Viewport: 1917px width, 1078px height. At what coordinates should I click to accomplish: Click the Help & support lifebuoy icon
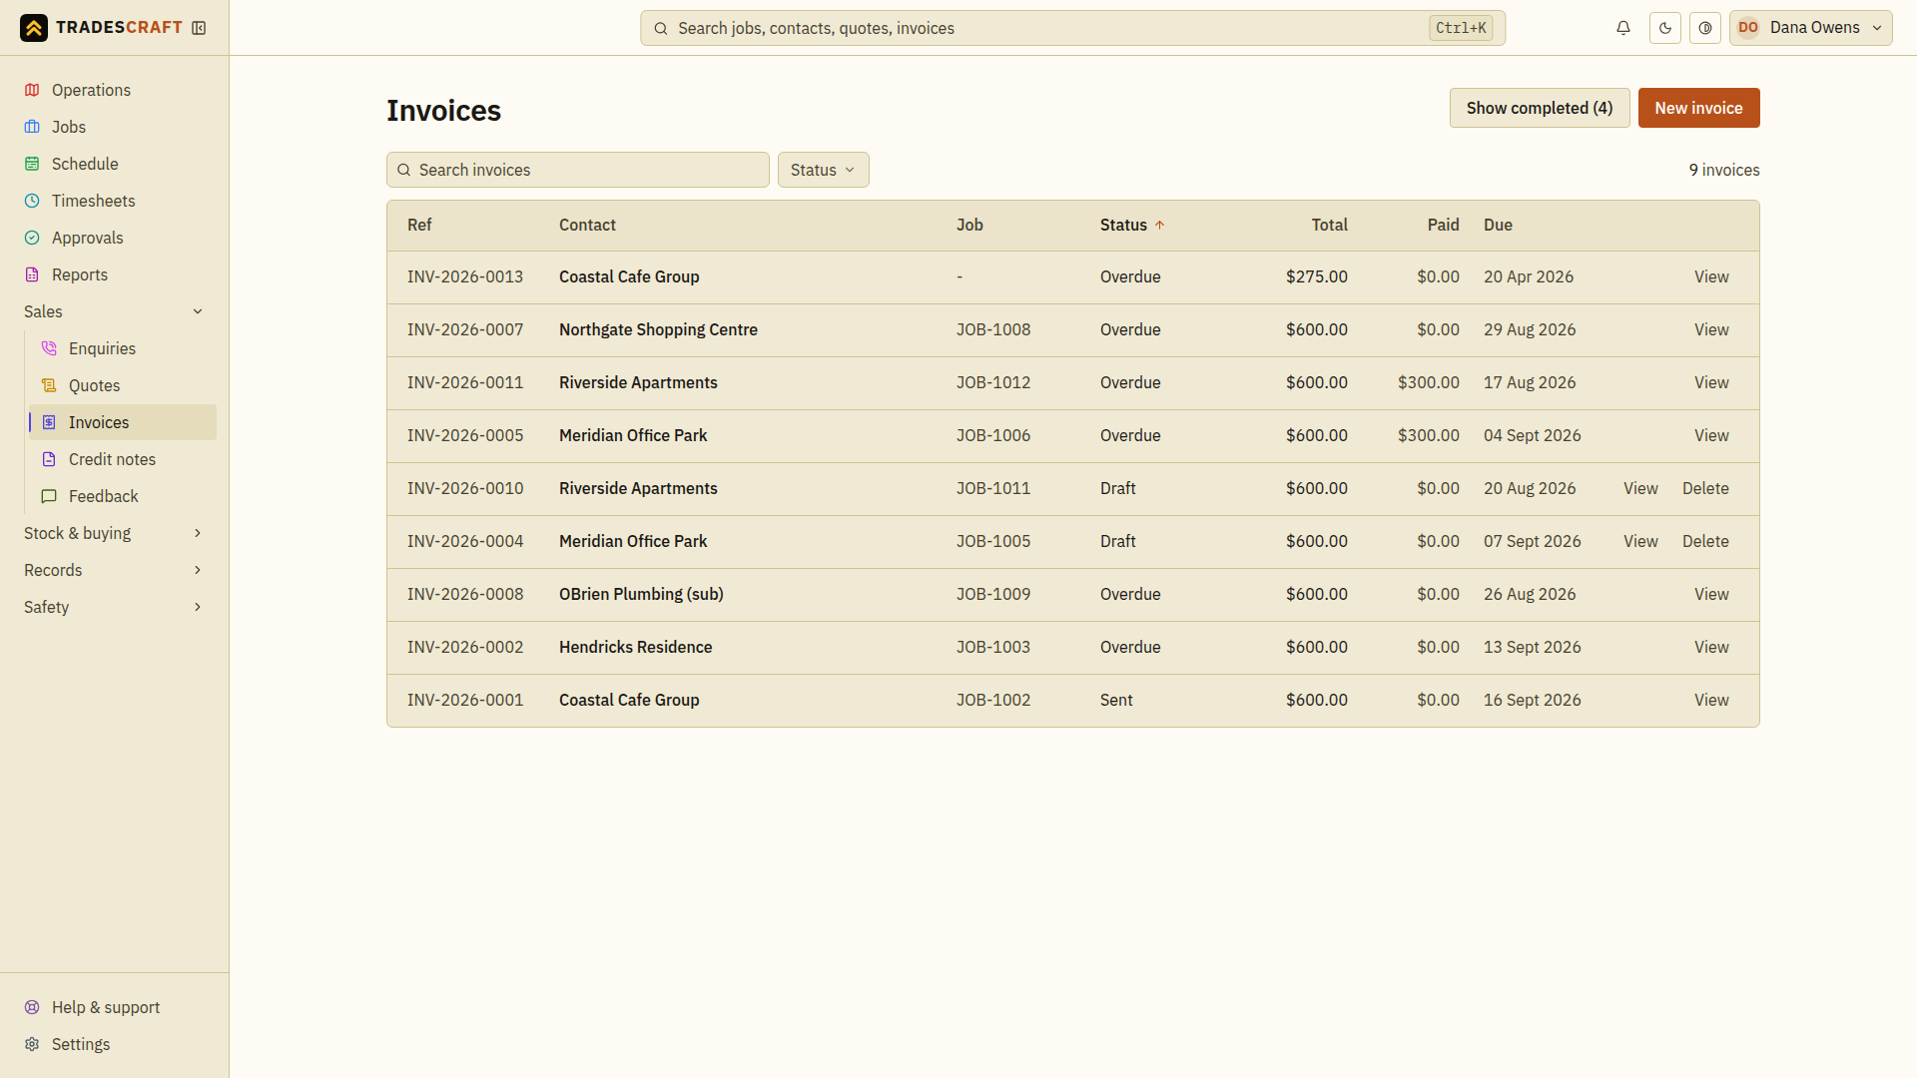(32, 1007)
